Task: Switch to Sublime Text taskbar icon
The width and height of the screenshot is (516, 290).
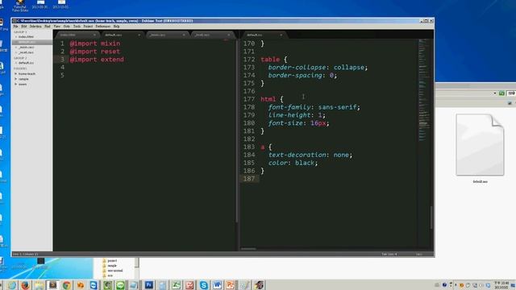Action: click(x=52, y=285)
